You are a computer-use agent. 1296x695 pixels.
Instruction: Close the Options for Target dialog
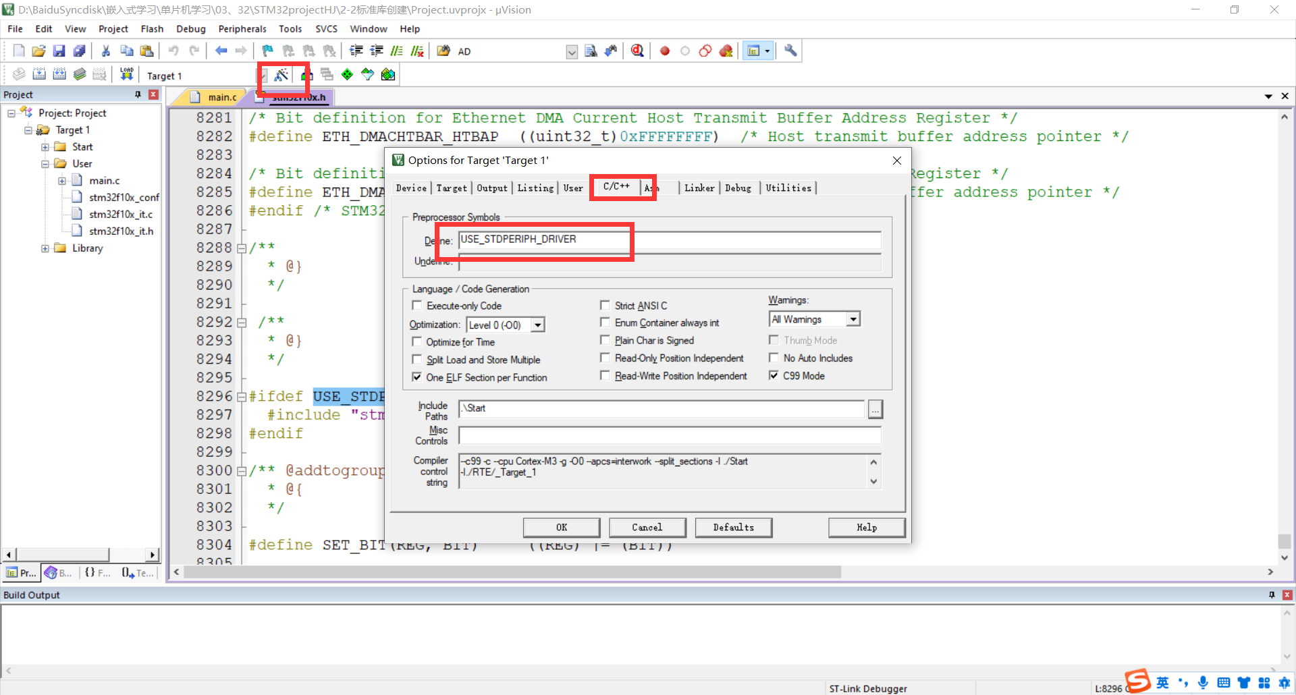click(896, 161)
